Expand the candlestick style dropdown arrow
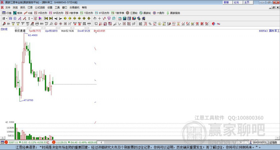 coord(32,19)
